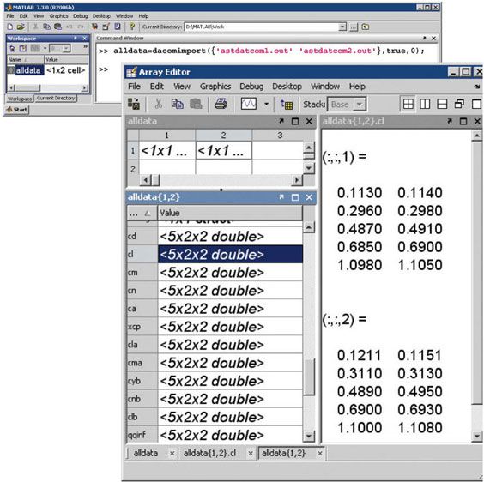The image size is (484, 482).
Task: Click Copy icon in MATLAB main toolbar
Action: click(46, 27)
